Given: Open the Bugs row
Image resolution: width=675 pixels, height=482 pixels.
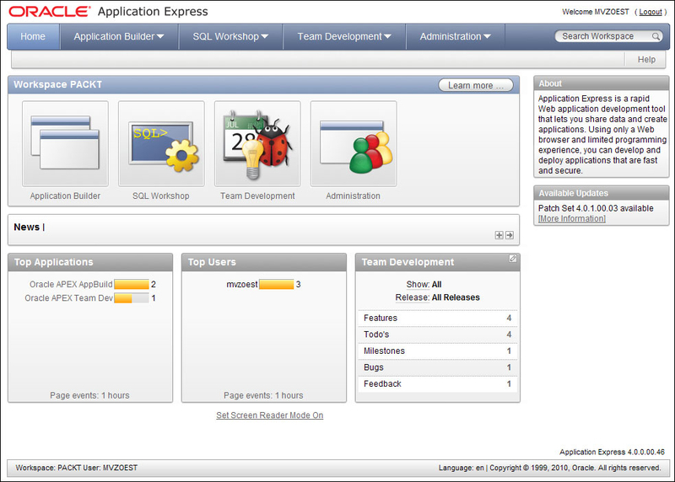Looking at the screenshot, I should point(438,367).
